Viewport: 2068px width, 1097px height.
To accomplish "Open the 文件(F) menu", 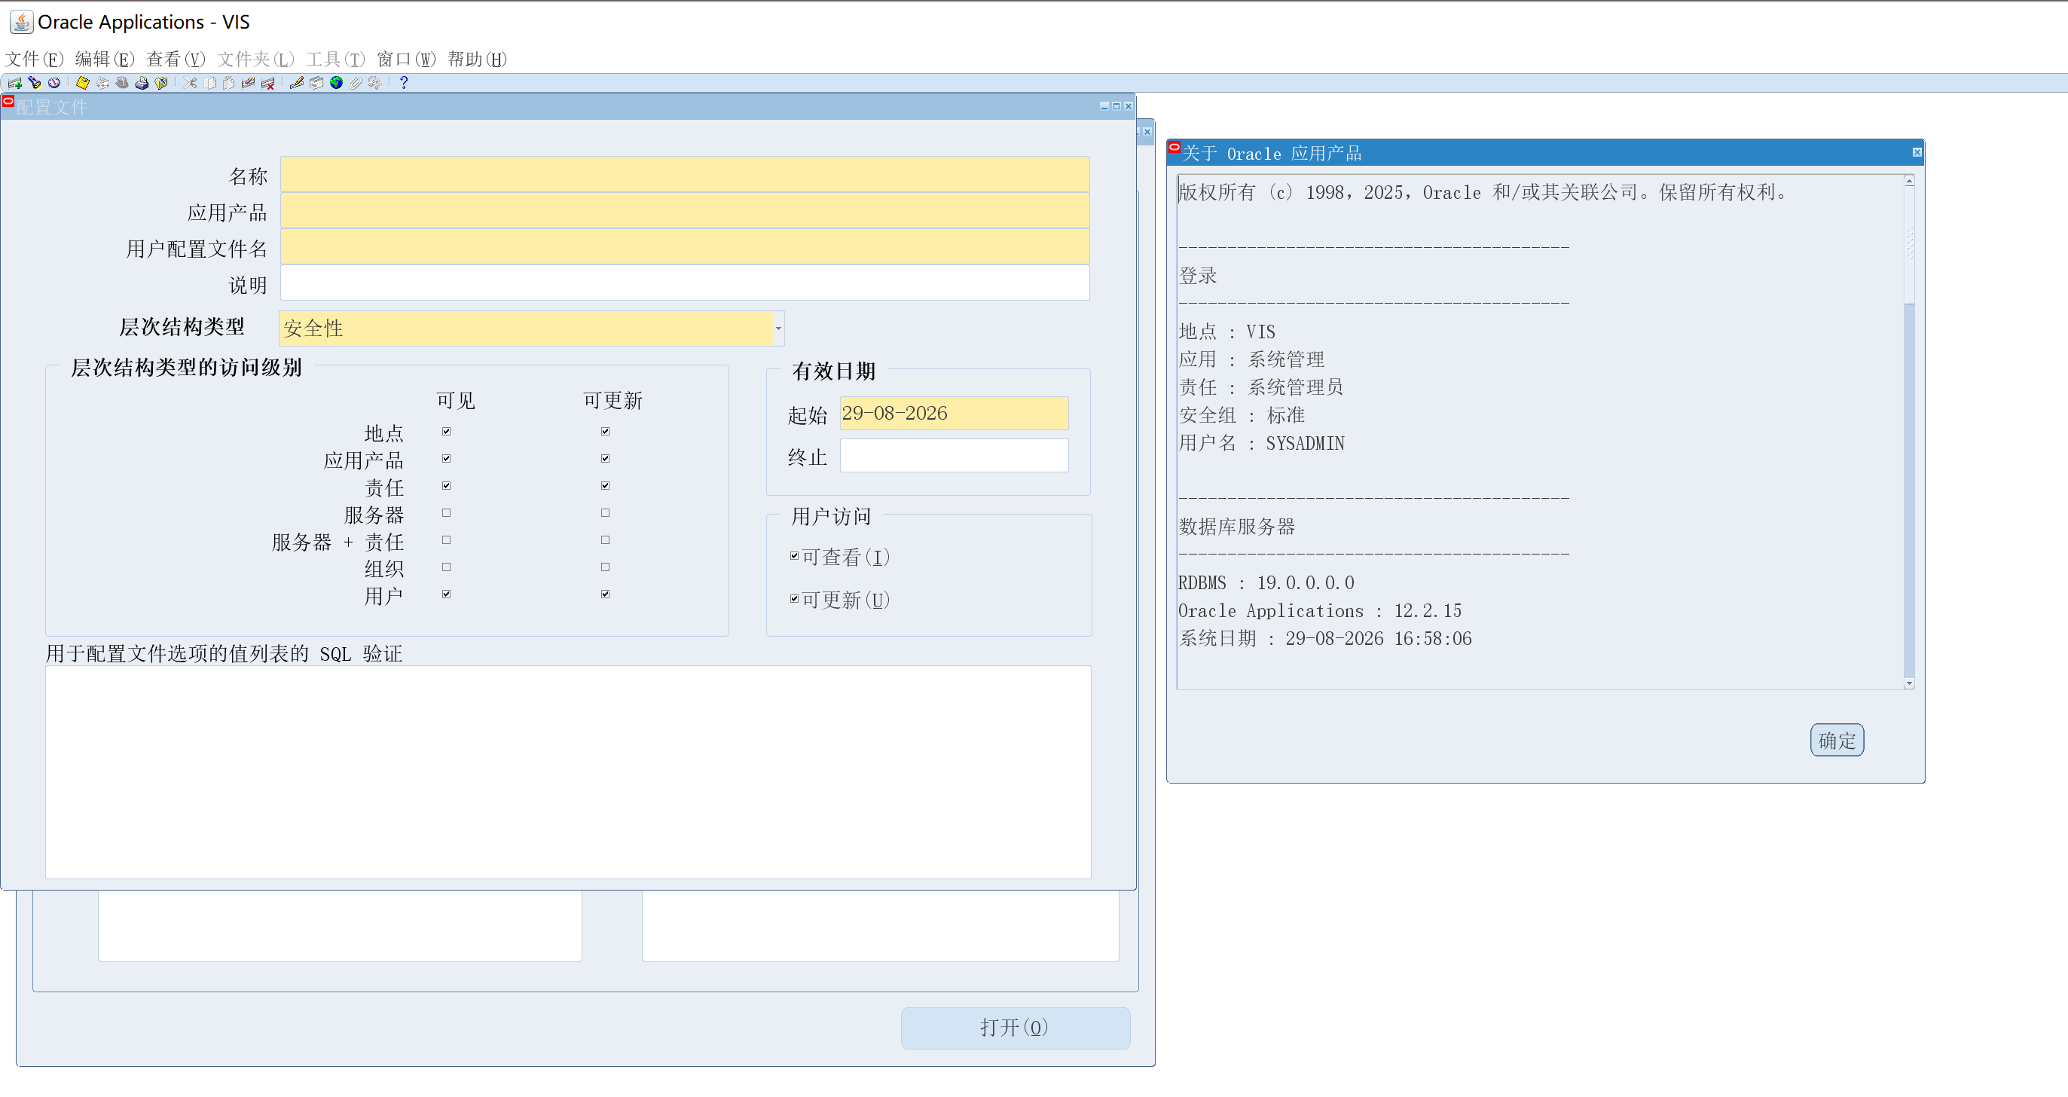I will click(x=34, y=60).
